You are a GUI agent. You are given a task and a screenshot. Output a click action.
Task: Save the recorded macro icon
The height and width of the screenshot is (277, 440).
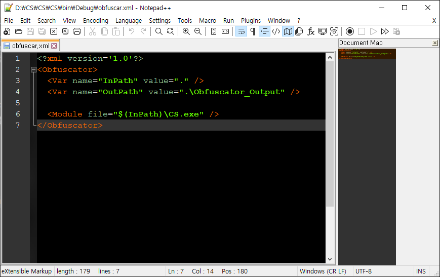click(396, 31)
